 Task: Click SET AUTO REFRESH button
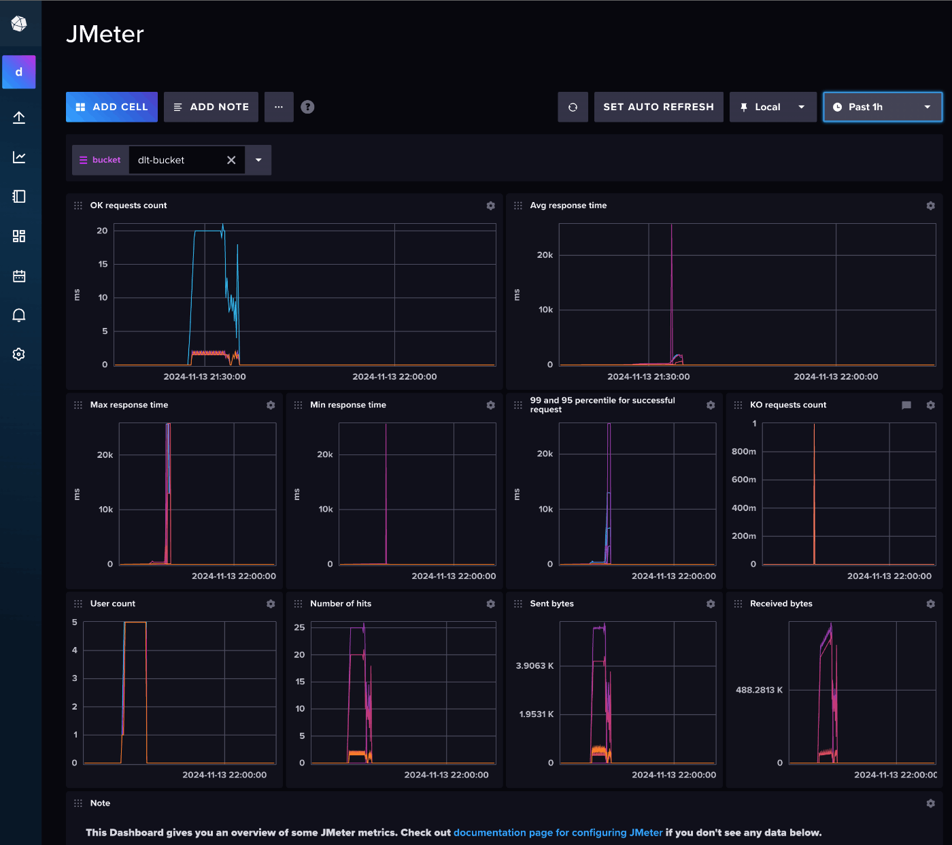658,107
